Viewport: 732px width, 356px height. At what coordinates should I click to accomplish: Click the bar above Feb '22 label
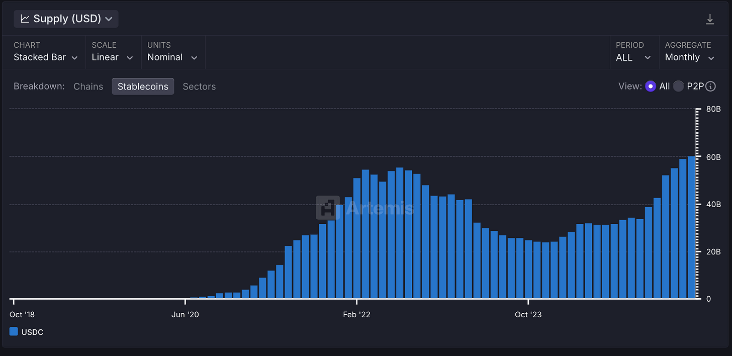click(x=357, y=238)
